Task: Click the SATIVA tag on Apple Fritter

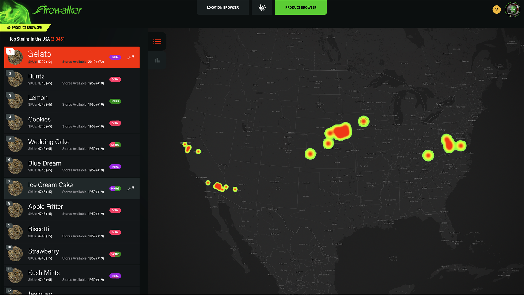Action: pyautogui.click(x=115, y=210)
